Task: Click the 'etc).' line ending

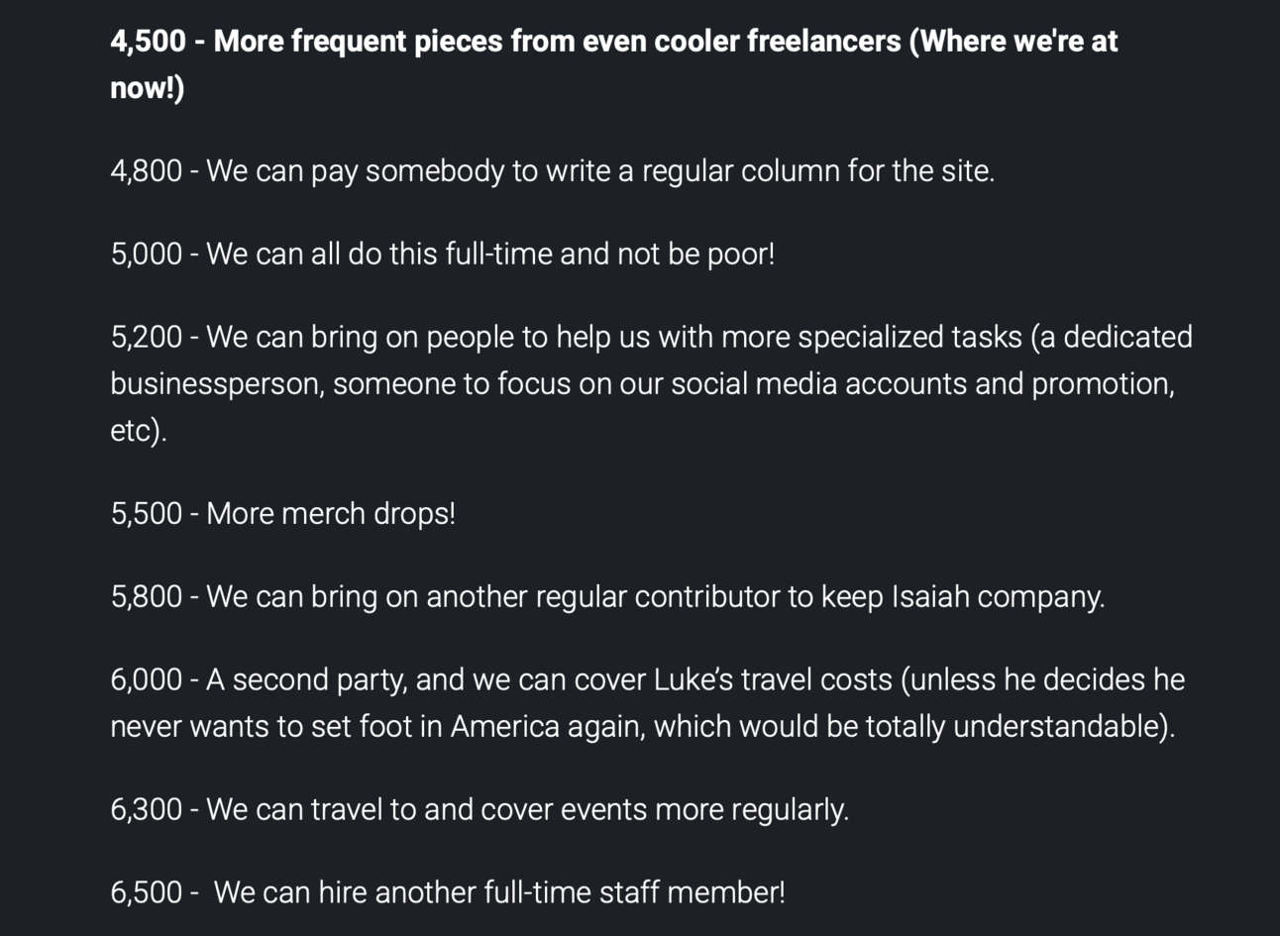Action: click(x=139, y=431)
